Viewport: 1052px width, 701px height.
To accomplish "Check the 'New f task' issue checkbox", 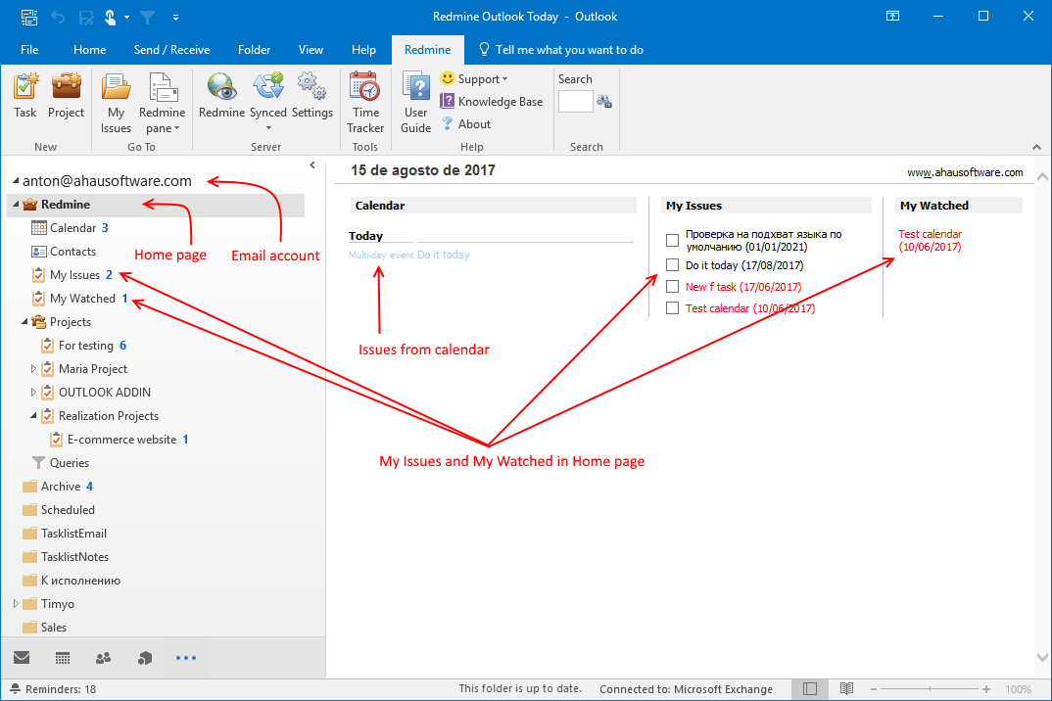I will (672, 287).
